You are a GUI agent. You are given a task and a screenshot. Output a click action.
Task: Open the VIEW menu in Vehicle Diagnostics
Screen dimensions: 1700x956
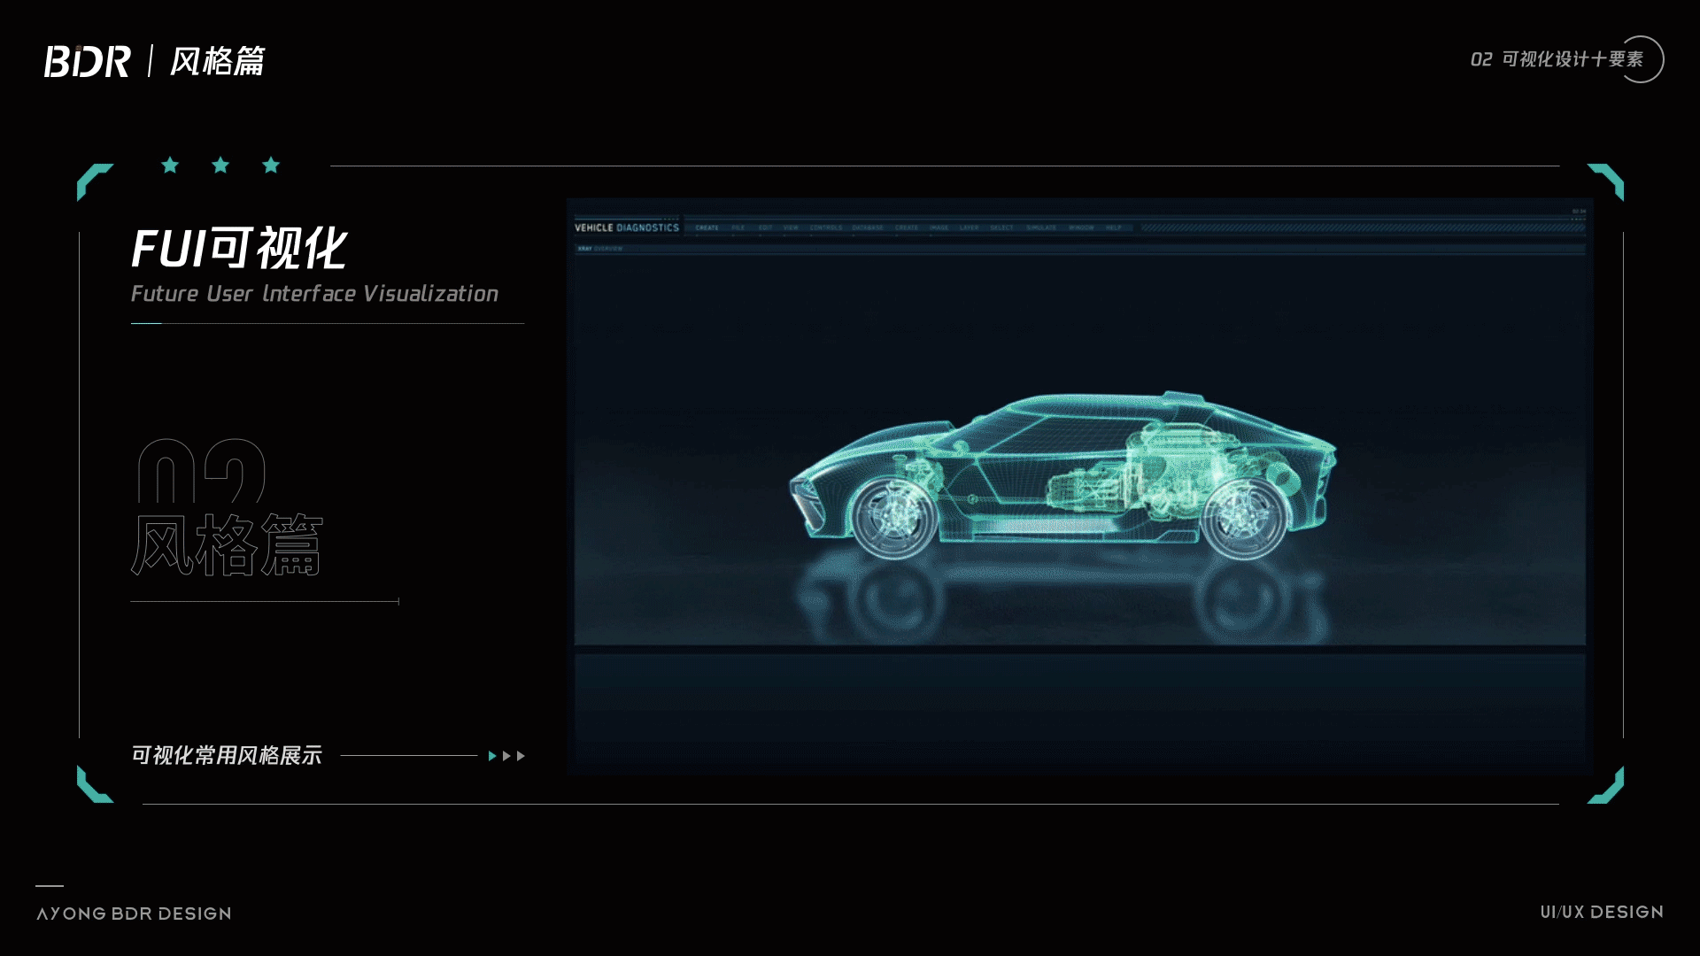pos(791,227)
